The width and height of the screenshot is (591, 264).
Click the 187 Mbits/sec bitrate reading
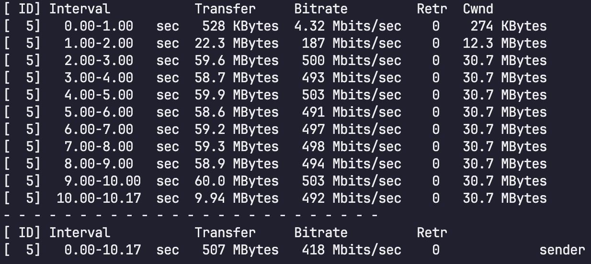click(352, 43)
